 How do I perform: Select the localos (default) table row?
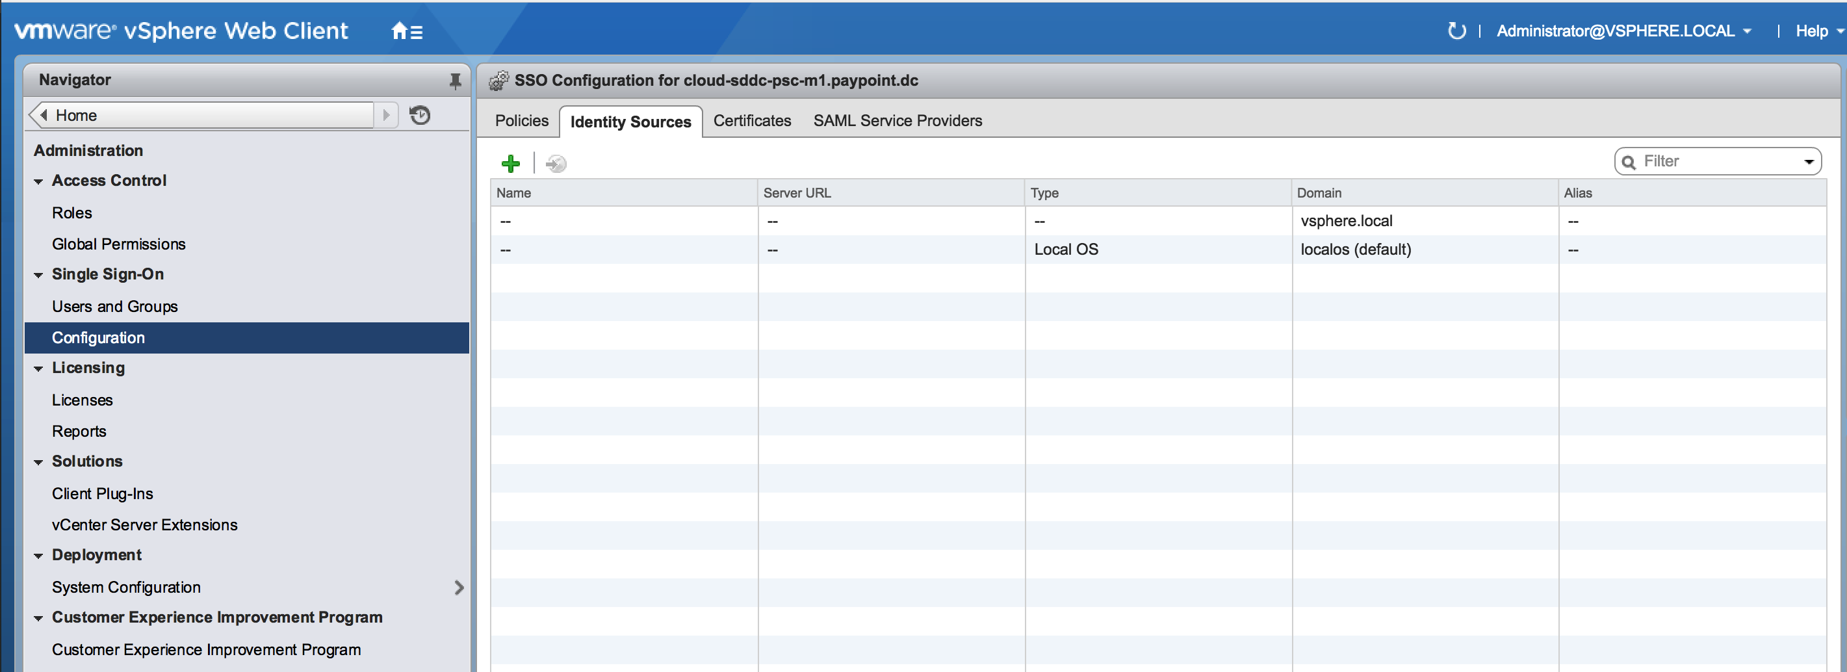(1355, 250)
